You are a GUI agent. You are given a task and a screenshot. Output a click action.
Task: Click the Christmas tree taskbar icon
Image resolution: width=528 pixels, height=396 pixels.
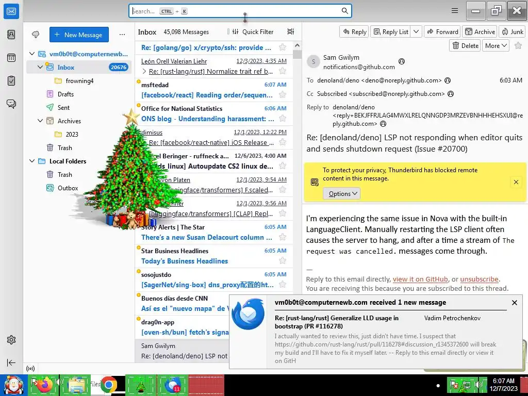tap(141, 385)
